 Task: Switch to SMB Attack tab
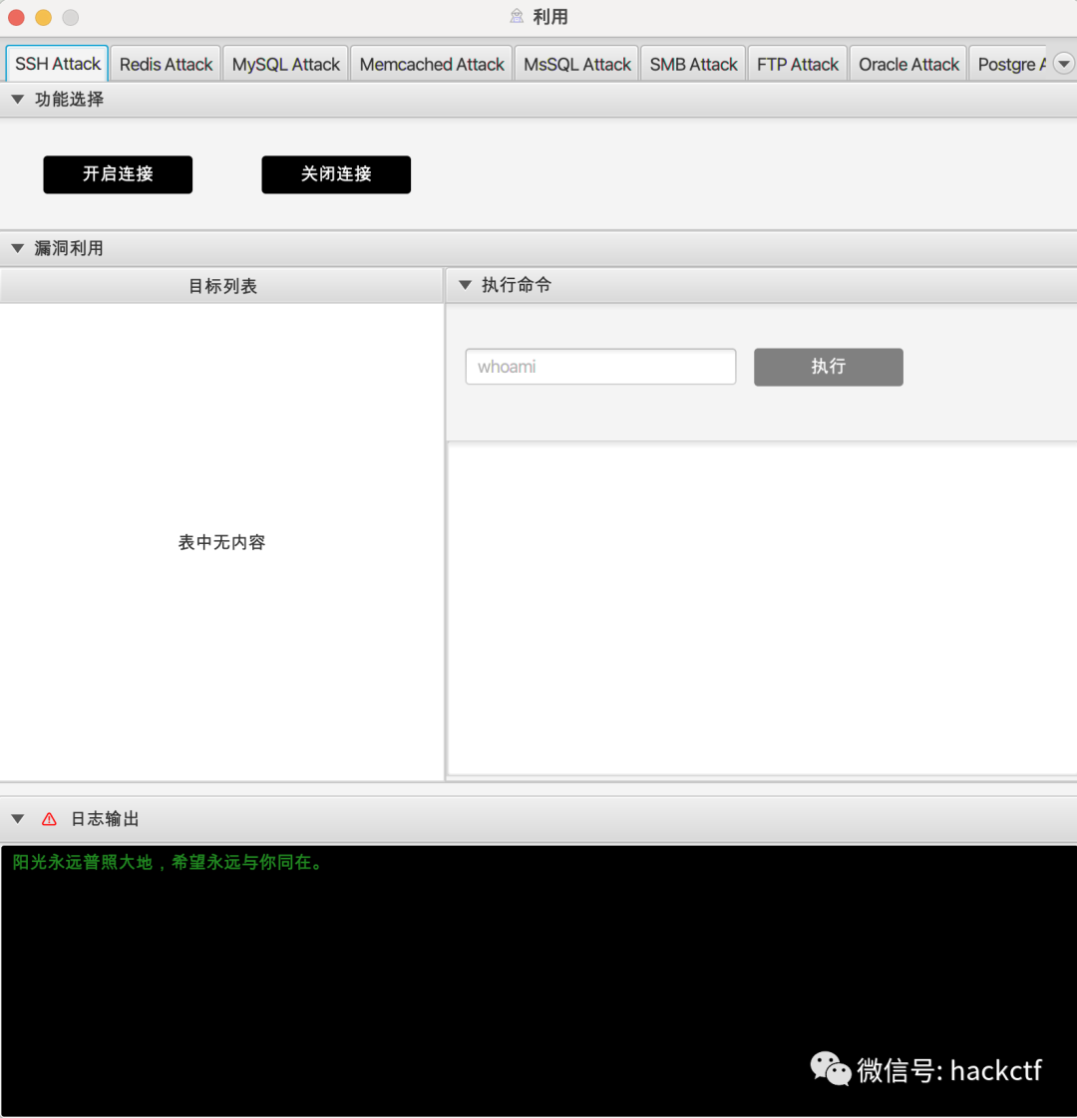[x=693, y=65]
